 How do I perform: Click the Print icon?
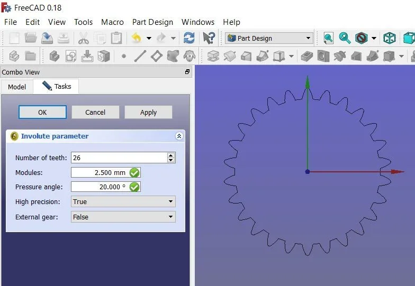click(64, 38)
